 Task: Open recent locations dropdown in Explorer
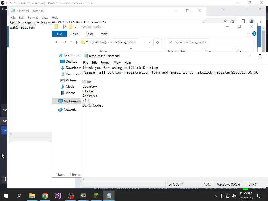click(x=71, y=42)
